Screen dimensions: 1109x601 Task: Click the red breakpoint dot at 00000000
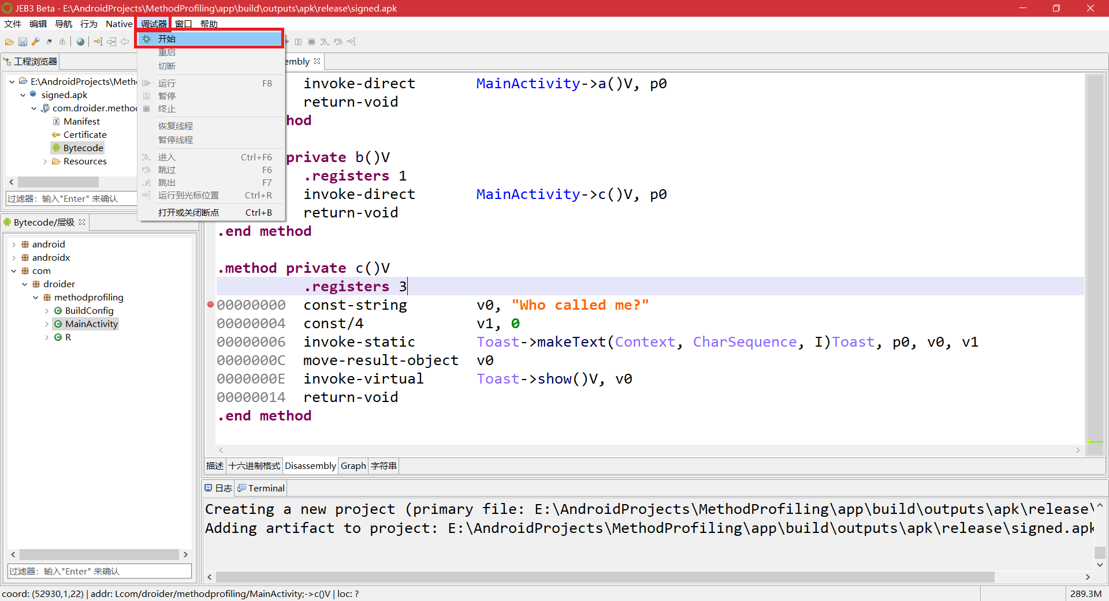211,305
